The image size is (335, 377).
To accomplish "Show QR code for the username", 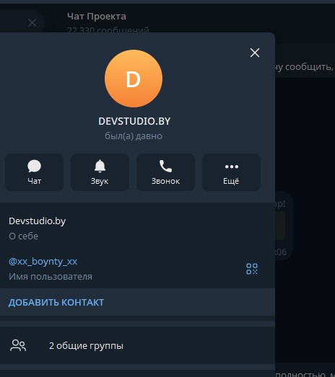I will [x=252, y=269].
